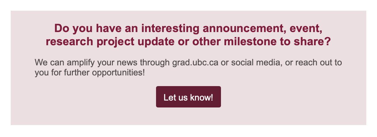
Task: Click the paragraph line starting "you for further"
Action: pos(90,73)
